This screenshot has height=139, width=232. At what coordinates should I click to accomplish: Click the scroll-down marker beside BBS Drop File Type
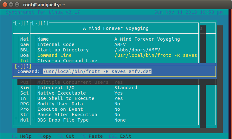coord(33,119)
